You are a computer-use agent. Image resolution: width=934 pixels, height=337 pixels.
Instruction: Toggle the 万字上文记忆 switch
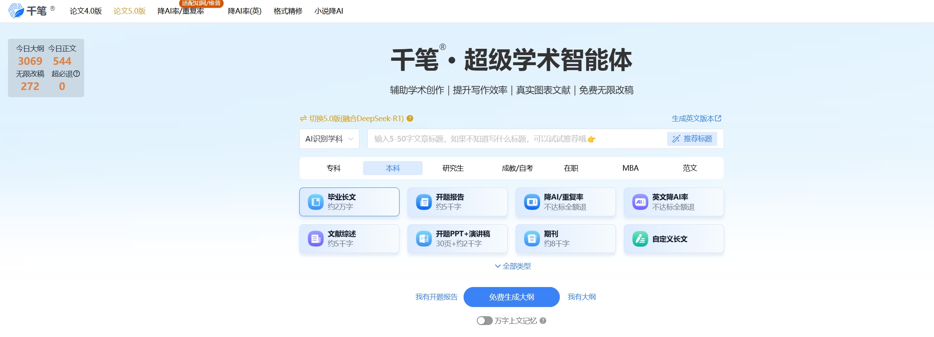point(484,321)
